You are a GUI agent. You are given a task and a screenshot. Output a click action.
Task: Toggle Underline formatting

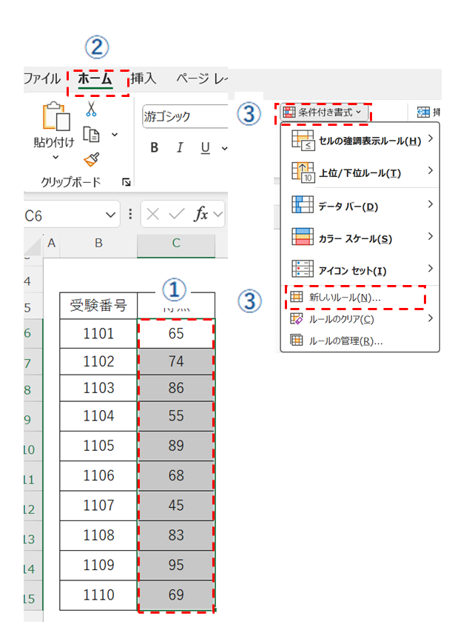pyautogui.click(x=205, y=147)
